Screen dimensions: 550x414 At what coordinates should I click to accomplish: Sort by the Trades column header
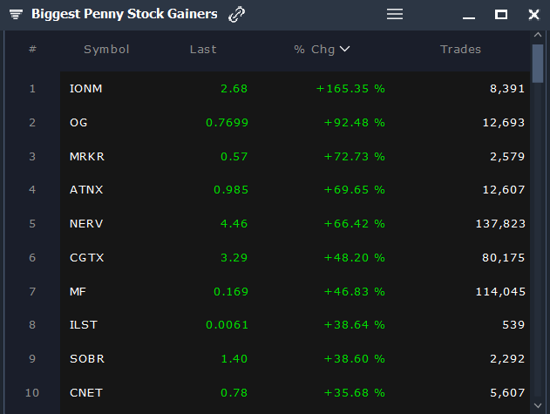460,50
